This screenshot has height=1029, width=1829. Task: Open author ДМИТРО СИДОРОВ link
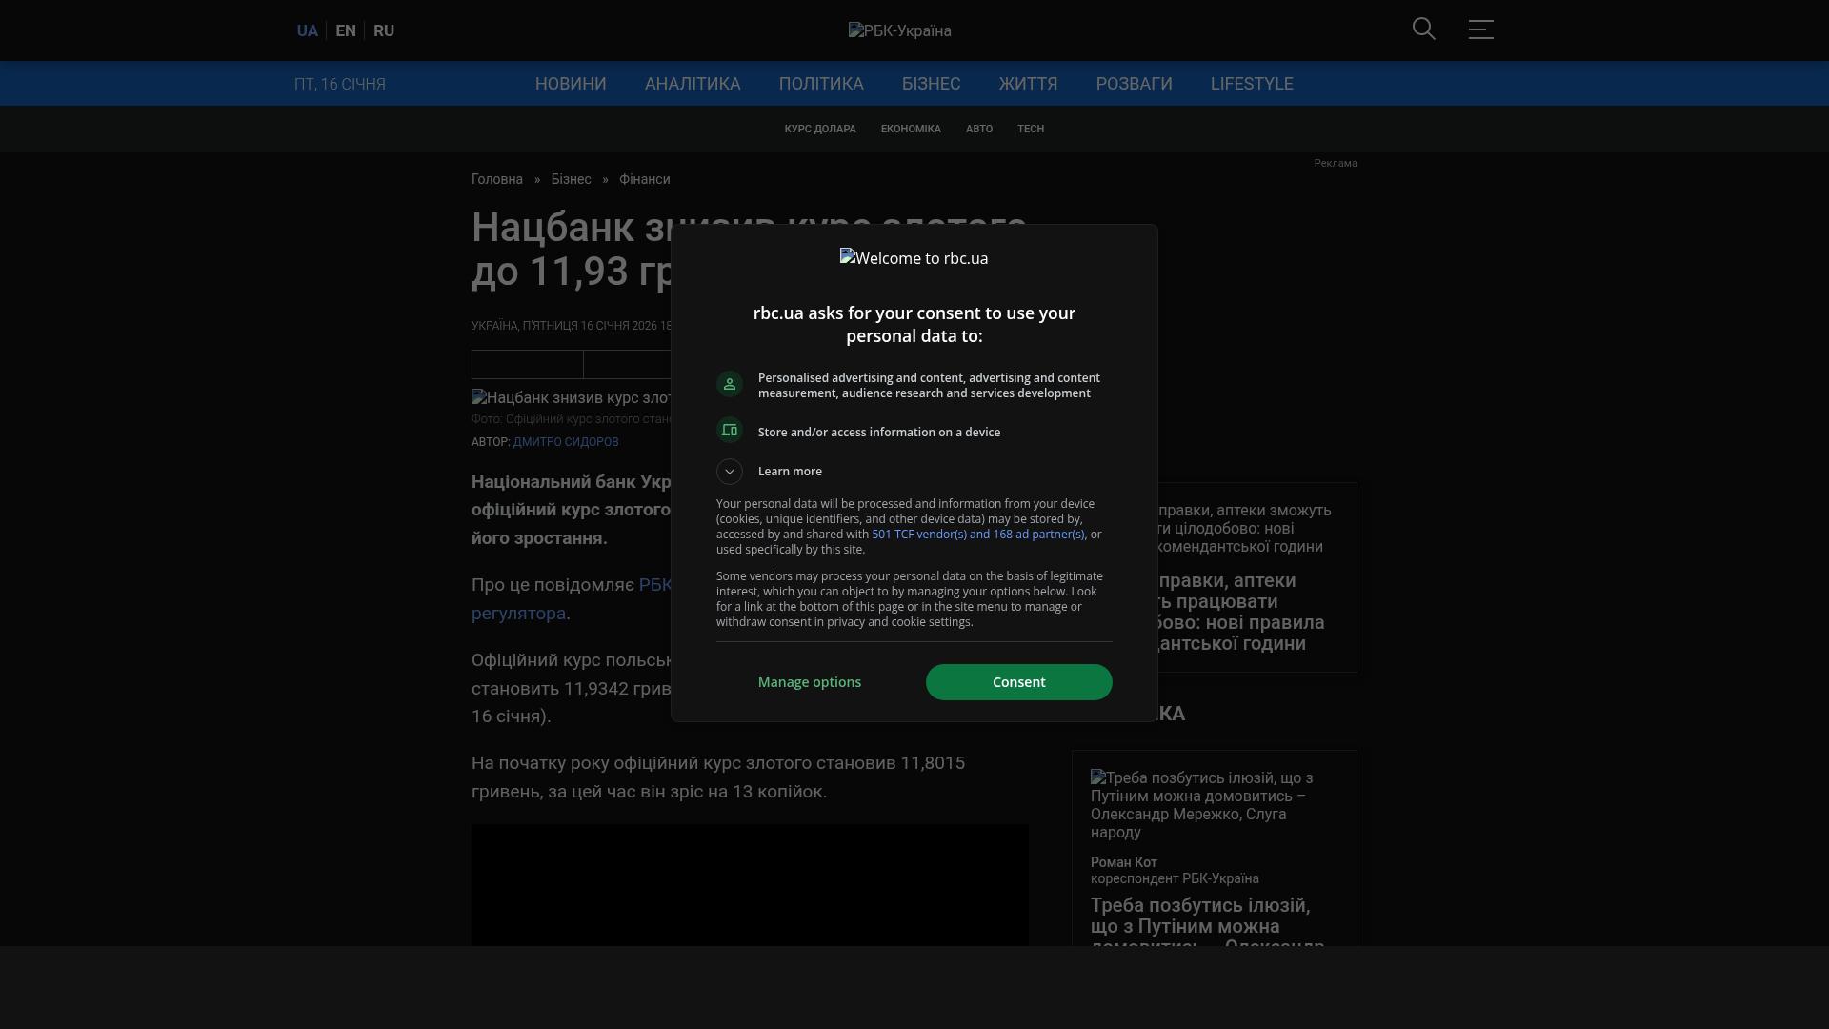pyautogui.click(x=566, y=442)
